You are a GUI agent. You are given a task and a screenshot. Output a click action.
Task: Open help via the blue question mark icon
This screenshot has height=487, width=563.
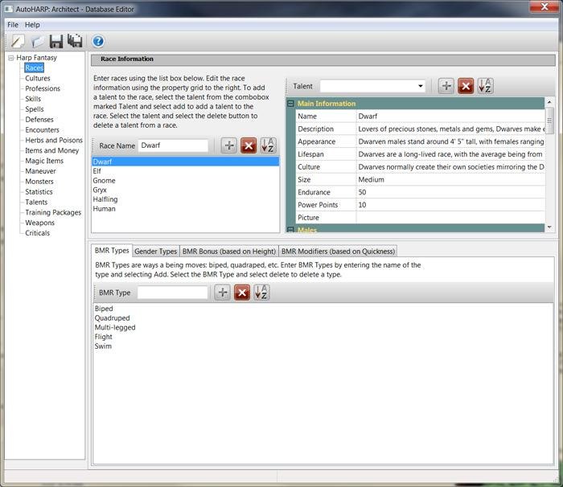point(98,41)
